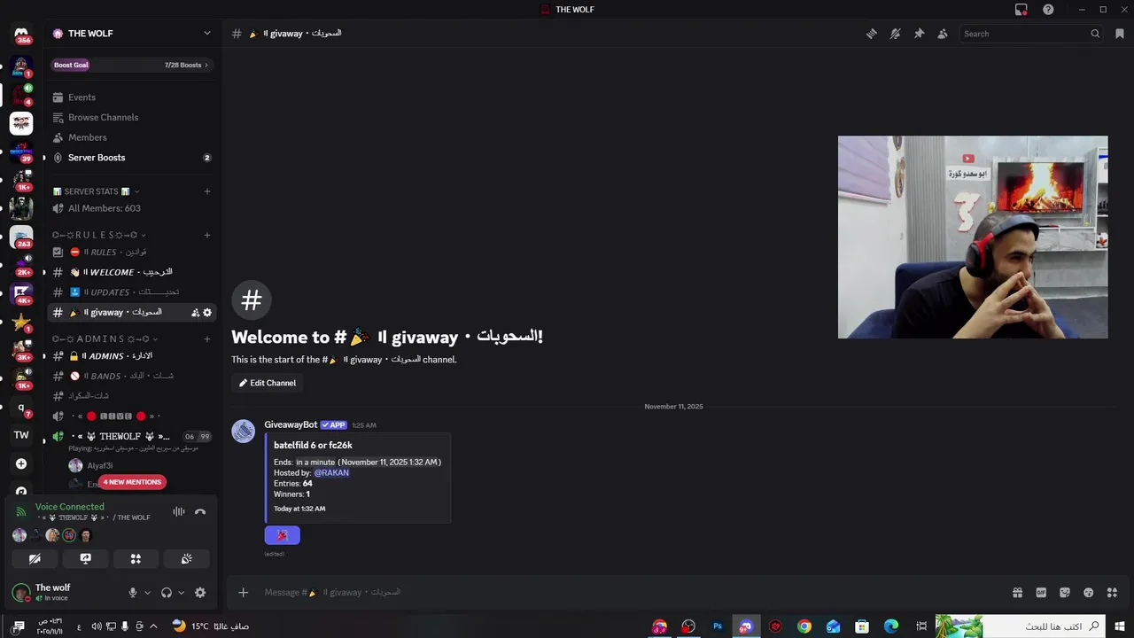Open Discord direct messages home icon
This screenshot has width=1134, height=638.
(x=21, y=33)
